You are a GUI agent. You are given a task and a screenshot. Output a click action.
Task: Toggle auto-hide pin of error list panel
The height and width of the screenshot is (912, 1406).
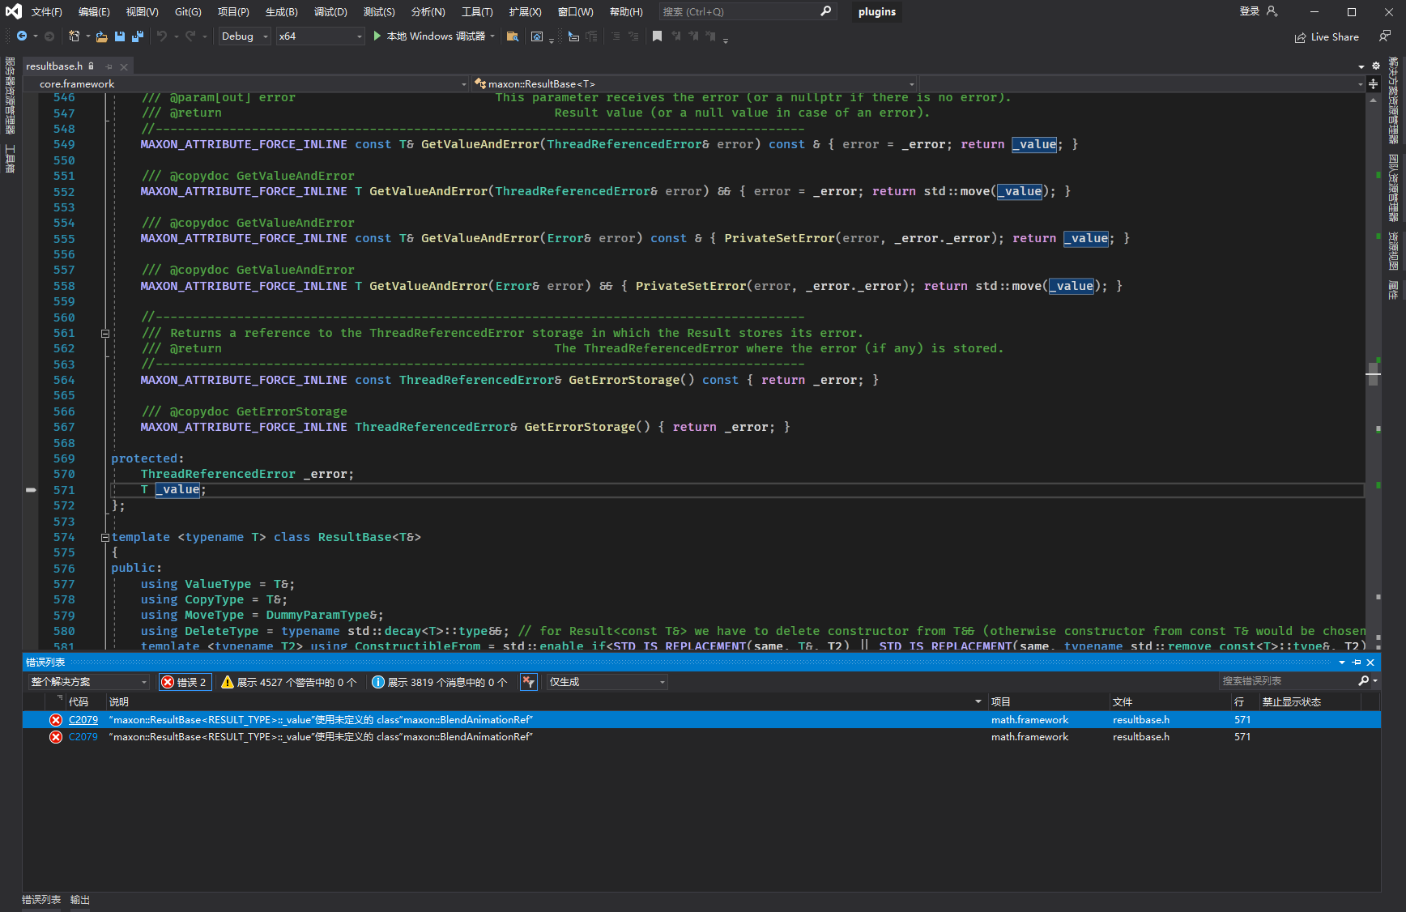point(1357,663)
